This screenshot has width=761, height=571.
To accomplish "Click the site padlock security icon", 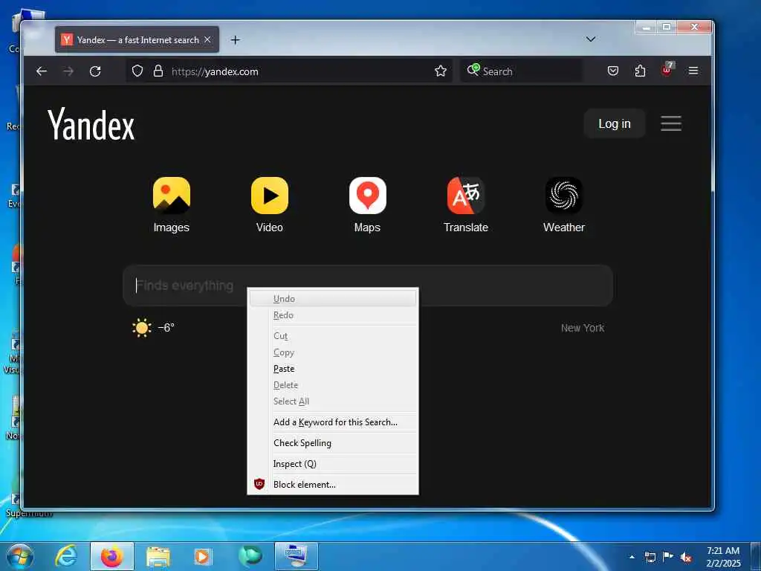I will pos(158,71).
